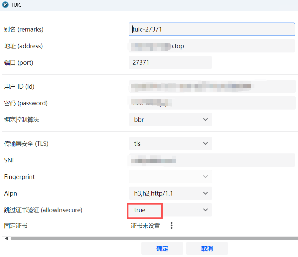Viewport: 298px width, 257px height.
Task: Open the fixed certificate three-dot menu
Action: 172,226
